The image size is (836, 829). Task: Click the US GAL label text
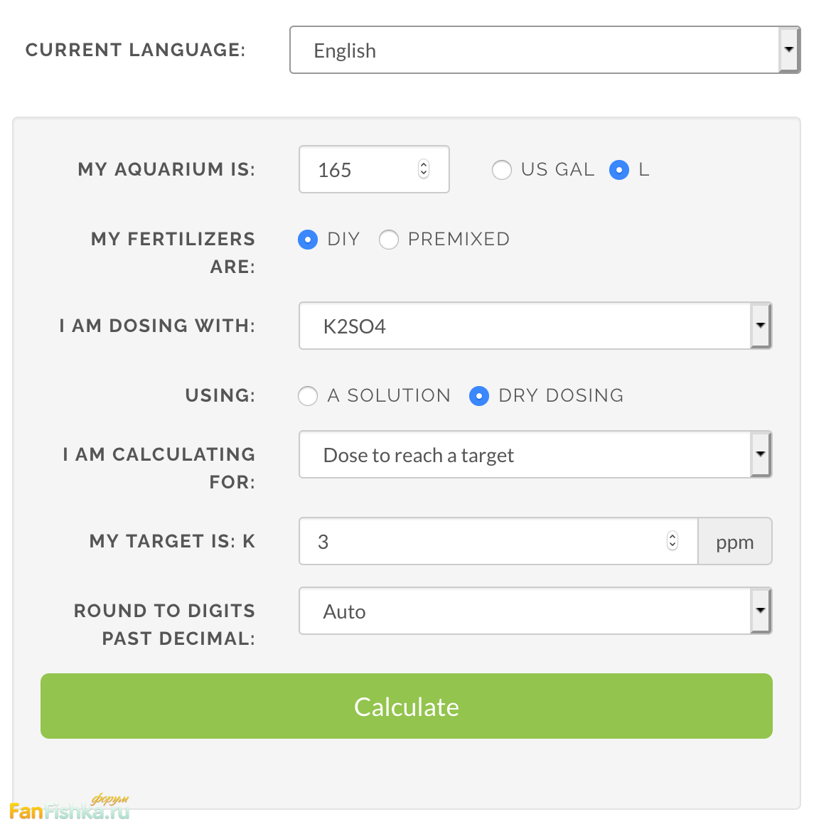click(557, 170)
